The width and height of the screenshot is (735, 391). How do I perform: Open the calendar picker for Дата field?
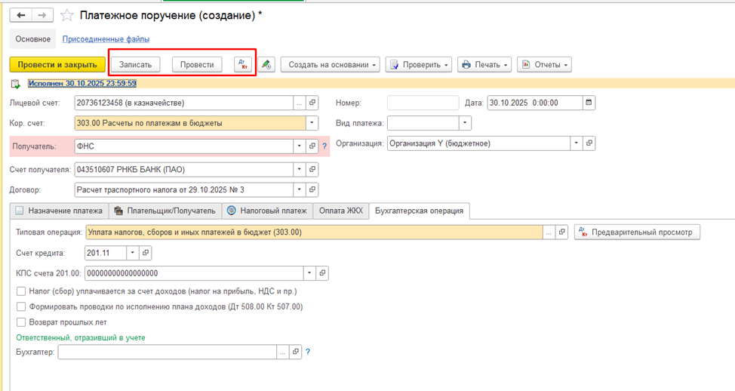tap(589, 103)
